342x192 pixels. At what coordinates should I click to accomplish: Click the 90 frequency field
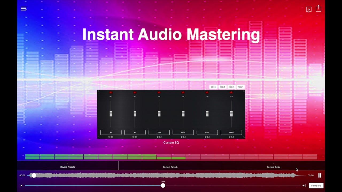(x=135, y=132)
